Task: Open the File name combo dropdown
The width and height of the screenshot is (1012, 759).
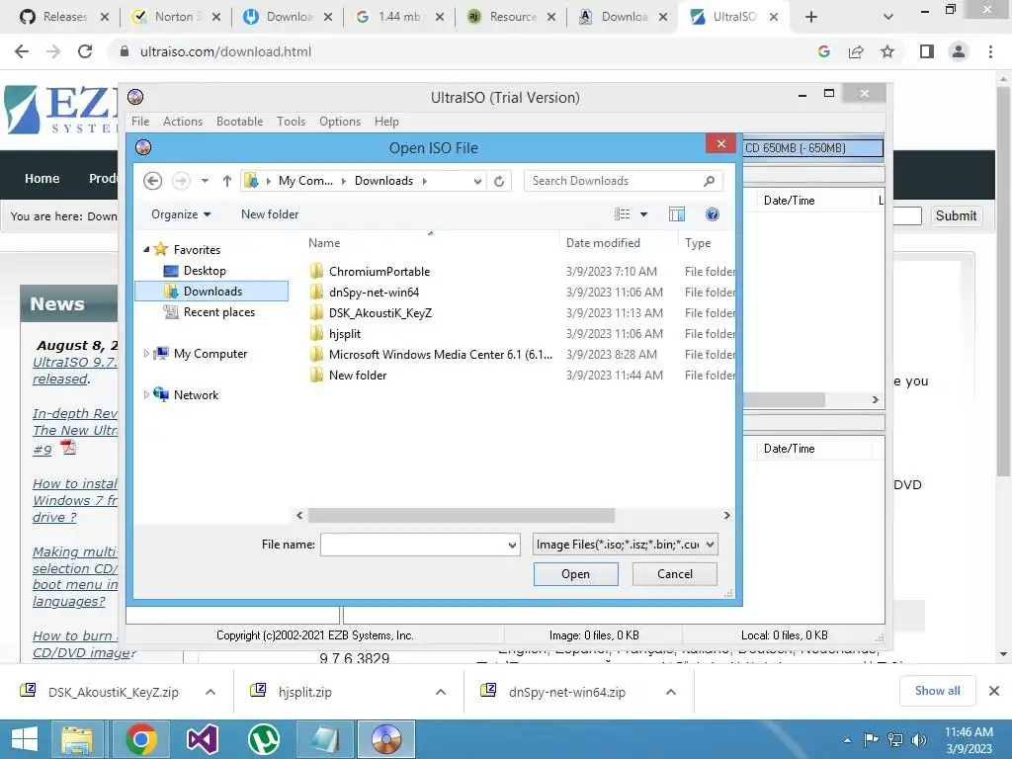Action: click(x=513, y=546)
